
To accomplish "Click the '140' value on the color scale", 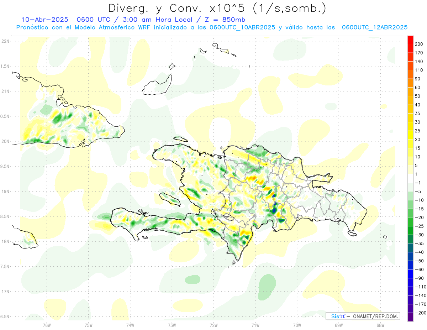I will tap(419, 62).
